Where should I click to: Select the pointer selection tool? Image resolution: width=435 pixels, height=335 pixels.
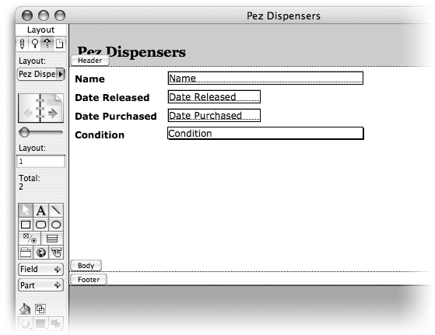26,211
